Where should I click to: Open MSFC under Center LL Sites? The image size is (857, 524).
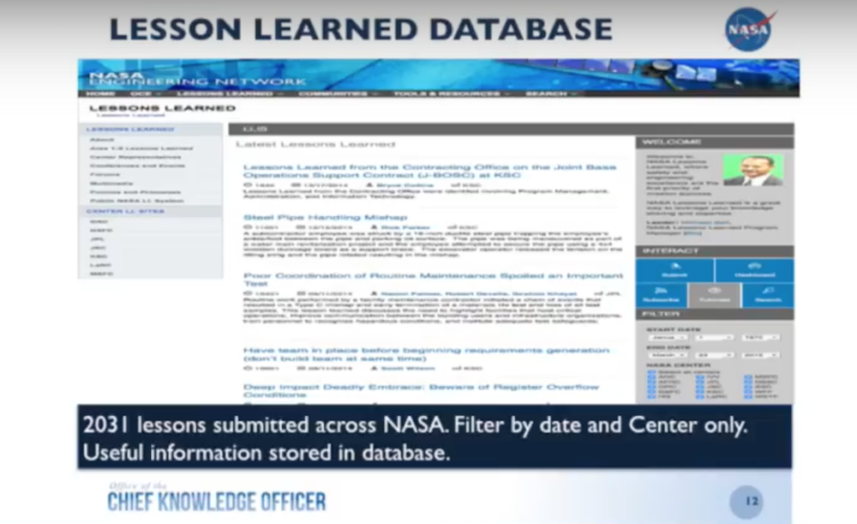click(102, 274)
